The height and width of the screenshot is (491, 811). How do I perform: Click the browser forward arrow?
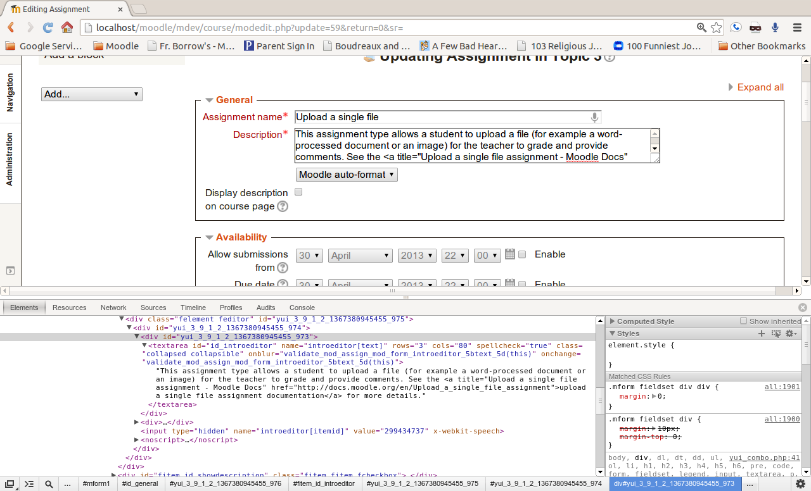coord(29,27)
